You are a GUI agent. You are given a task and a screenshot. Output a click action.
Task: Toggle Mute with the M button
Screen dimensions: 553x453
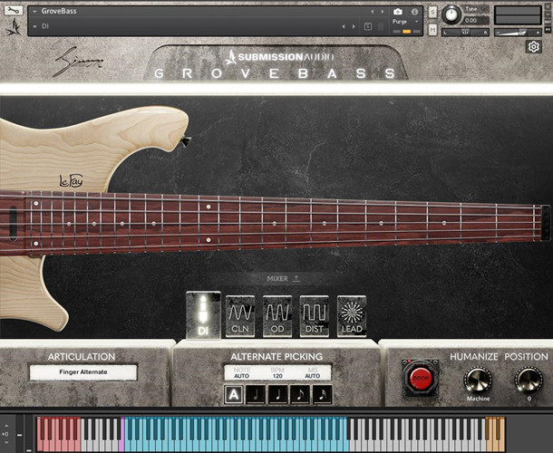(432, 30)
